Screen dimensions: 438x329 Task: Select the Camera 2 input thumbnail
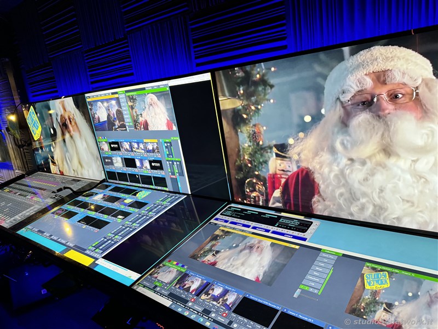[x=221, y=298]
